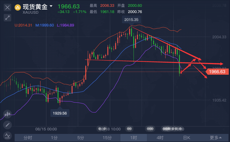The image size is (230, 142).
Task: Select the 5分 timeframe tab
Action: (x=81, y=138)
